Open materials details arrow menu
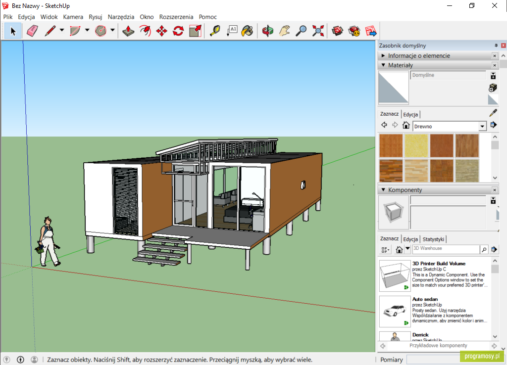Viewport: 507px width, 365px height. [494, 125]
